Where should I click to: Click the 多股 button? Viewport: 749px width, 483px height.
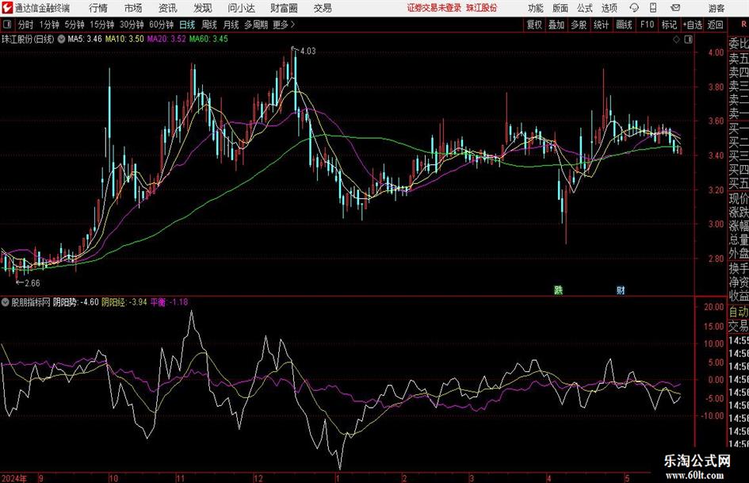[x=579, y=25]
